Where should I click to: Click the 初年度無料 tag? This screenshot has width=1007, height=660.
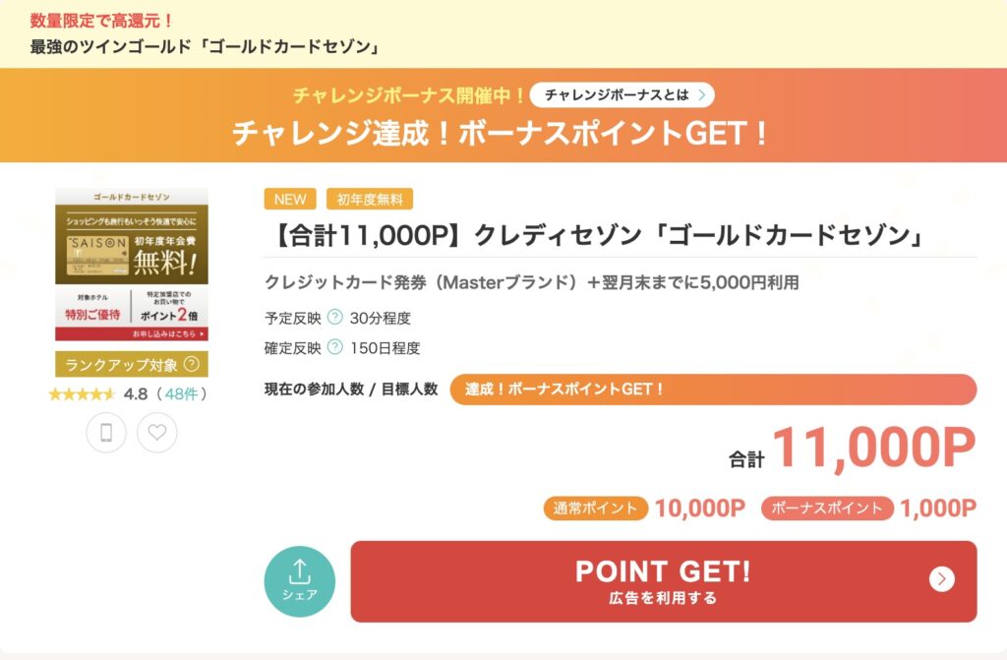370,199
